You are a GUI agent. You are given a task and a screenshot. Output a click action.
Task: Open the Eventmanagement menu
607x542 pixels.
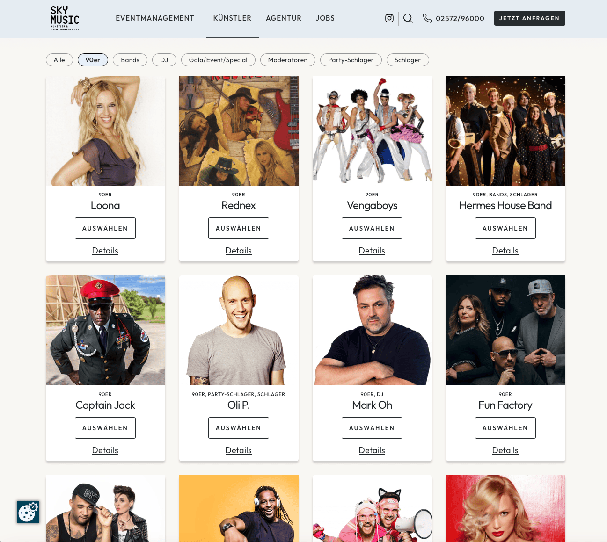[155, 18]
